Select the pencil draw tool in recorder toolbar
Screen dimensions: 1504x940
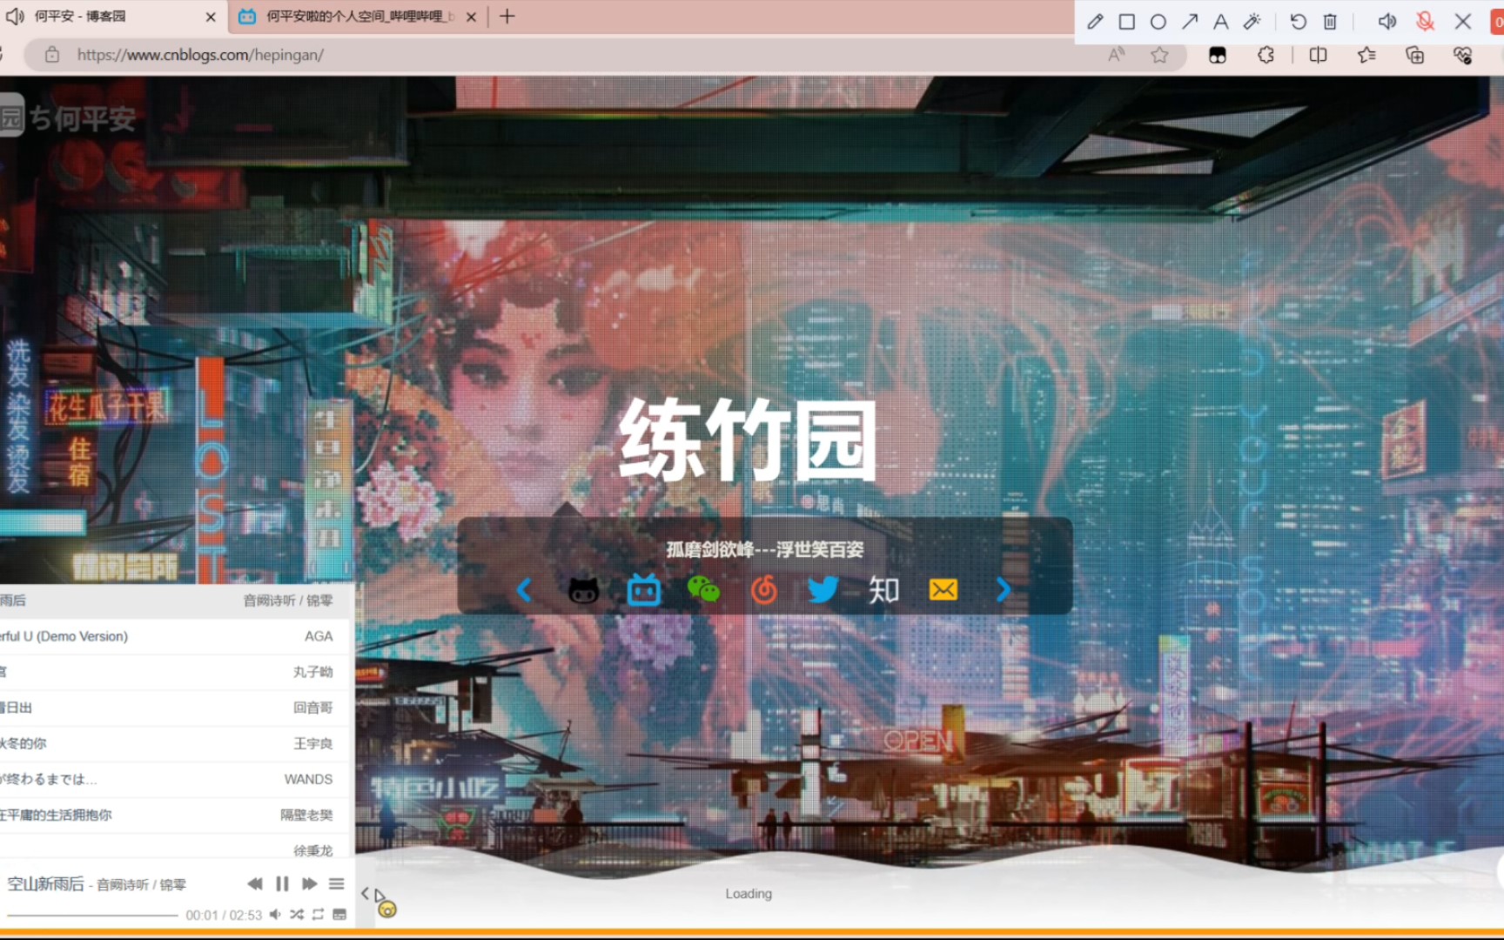tap(1095, 22)
